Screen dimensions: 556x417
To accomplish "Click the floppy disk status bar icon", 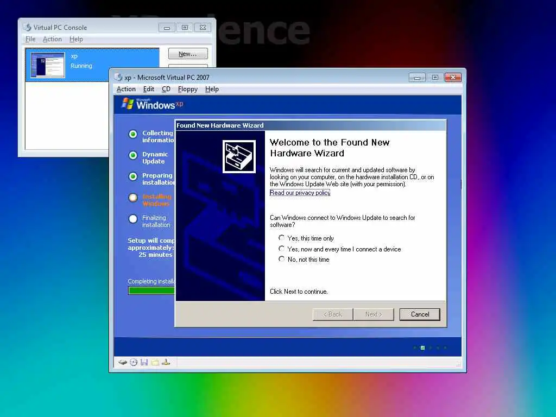I will click(x=144, y=362).
